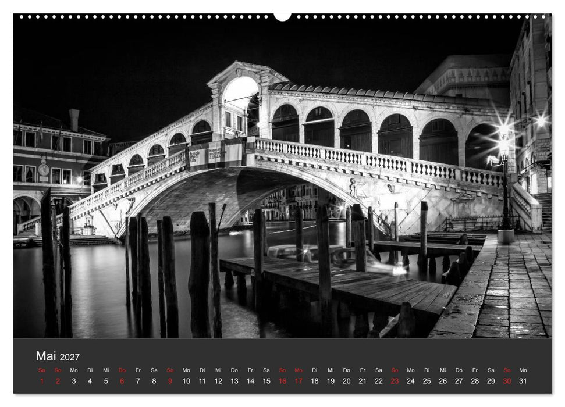
Task: Select date 4 in the calendar row
Action: pos(90,381)
